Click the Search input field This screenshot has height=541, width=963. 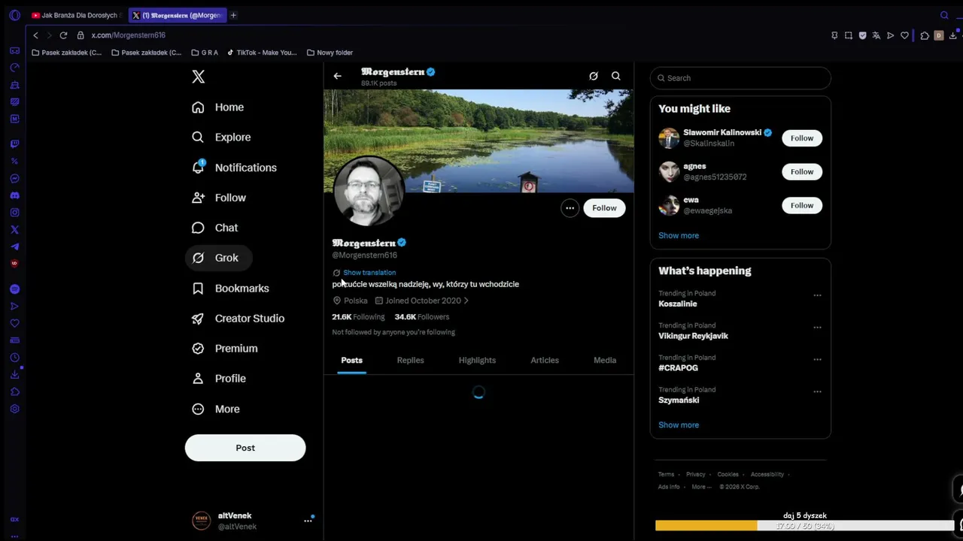740,78
